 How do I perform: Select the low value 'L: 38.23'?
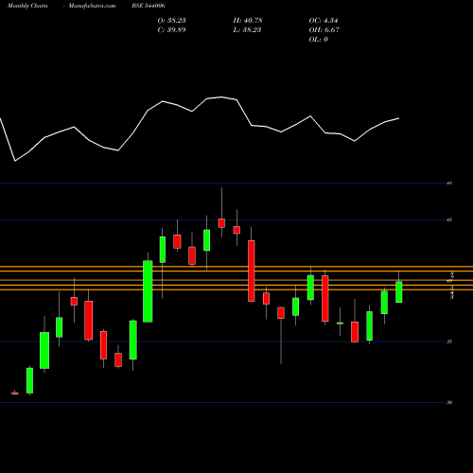pos(247,30)
